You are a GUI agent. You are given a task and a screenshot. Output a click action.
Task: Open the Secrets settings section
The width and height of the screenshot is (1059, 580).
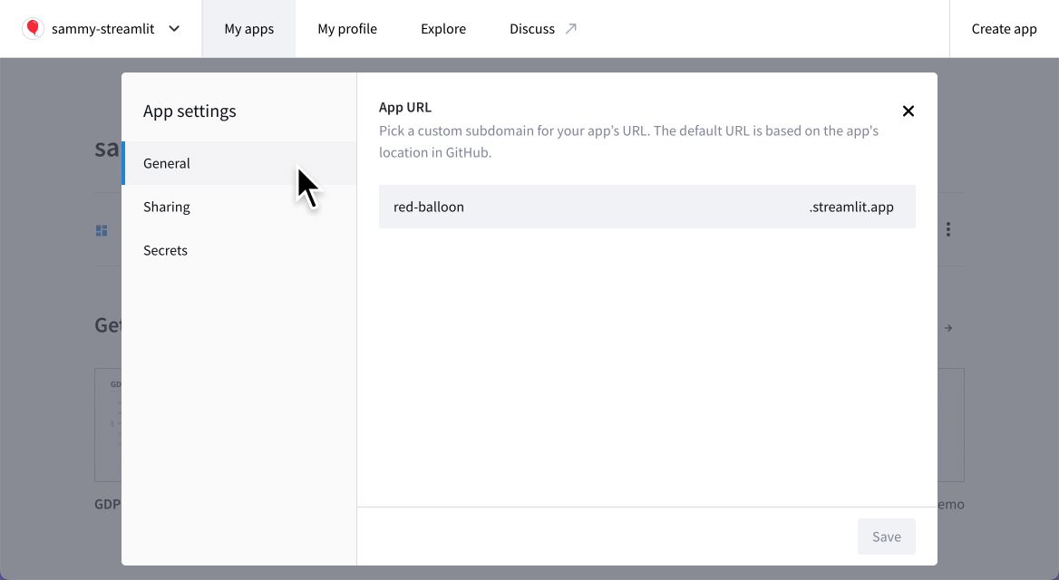[x=165, y=250]
